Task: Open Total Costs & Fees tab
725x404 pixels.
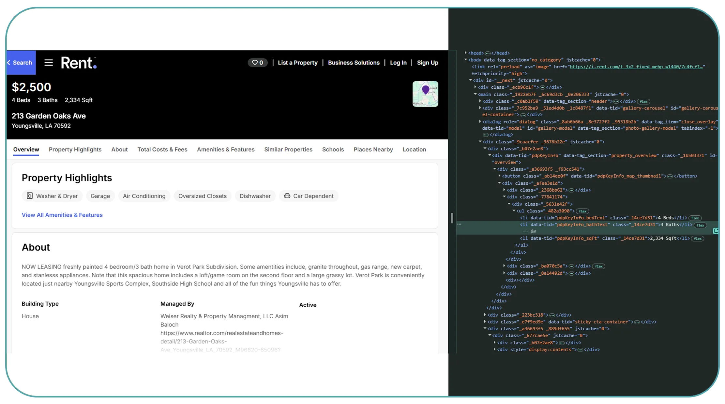Action: tap(162, 150)
